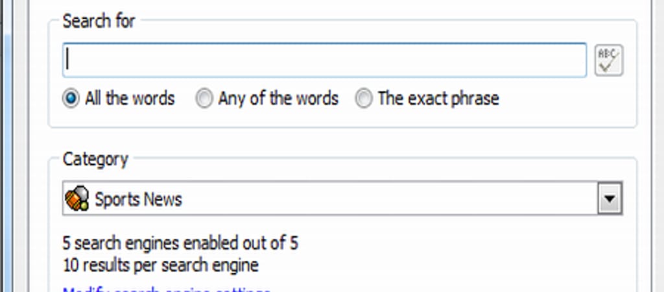Click the text cursor in the search box
The height and width of the screenshot is (292, 664).
tap(69, 60)
